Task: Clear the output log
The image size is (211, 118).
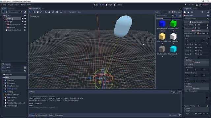Action: [179, 92]
